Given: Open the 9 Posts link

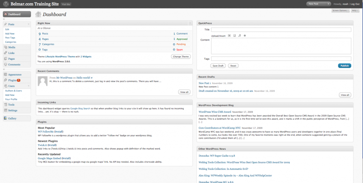Looking at the screenshot, I should (x=43, y=34).
